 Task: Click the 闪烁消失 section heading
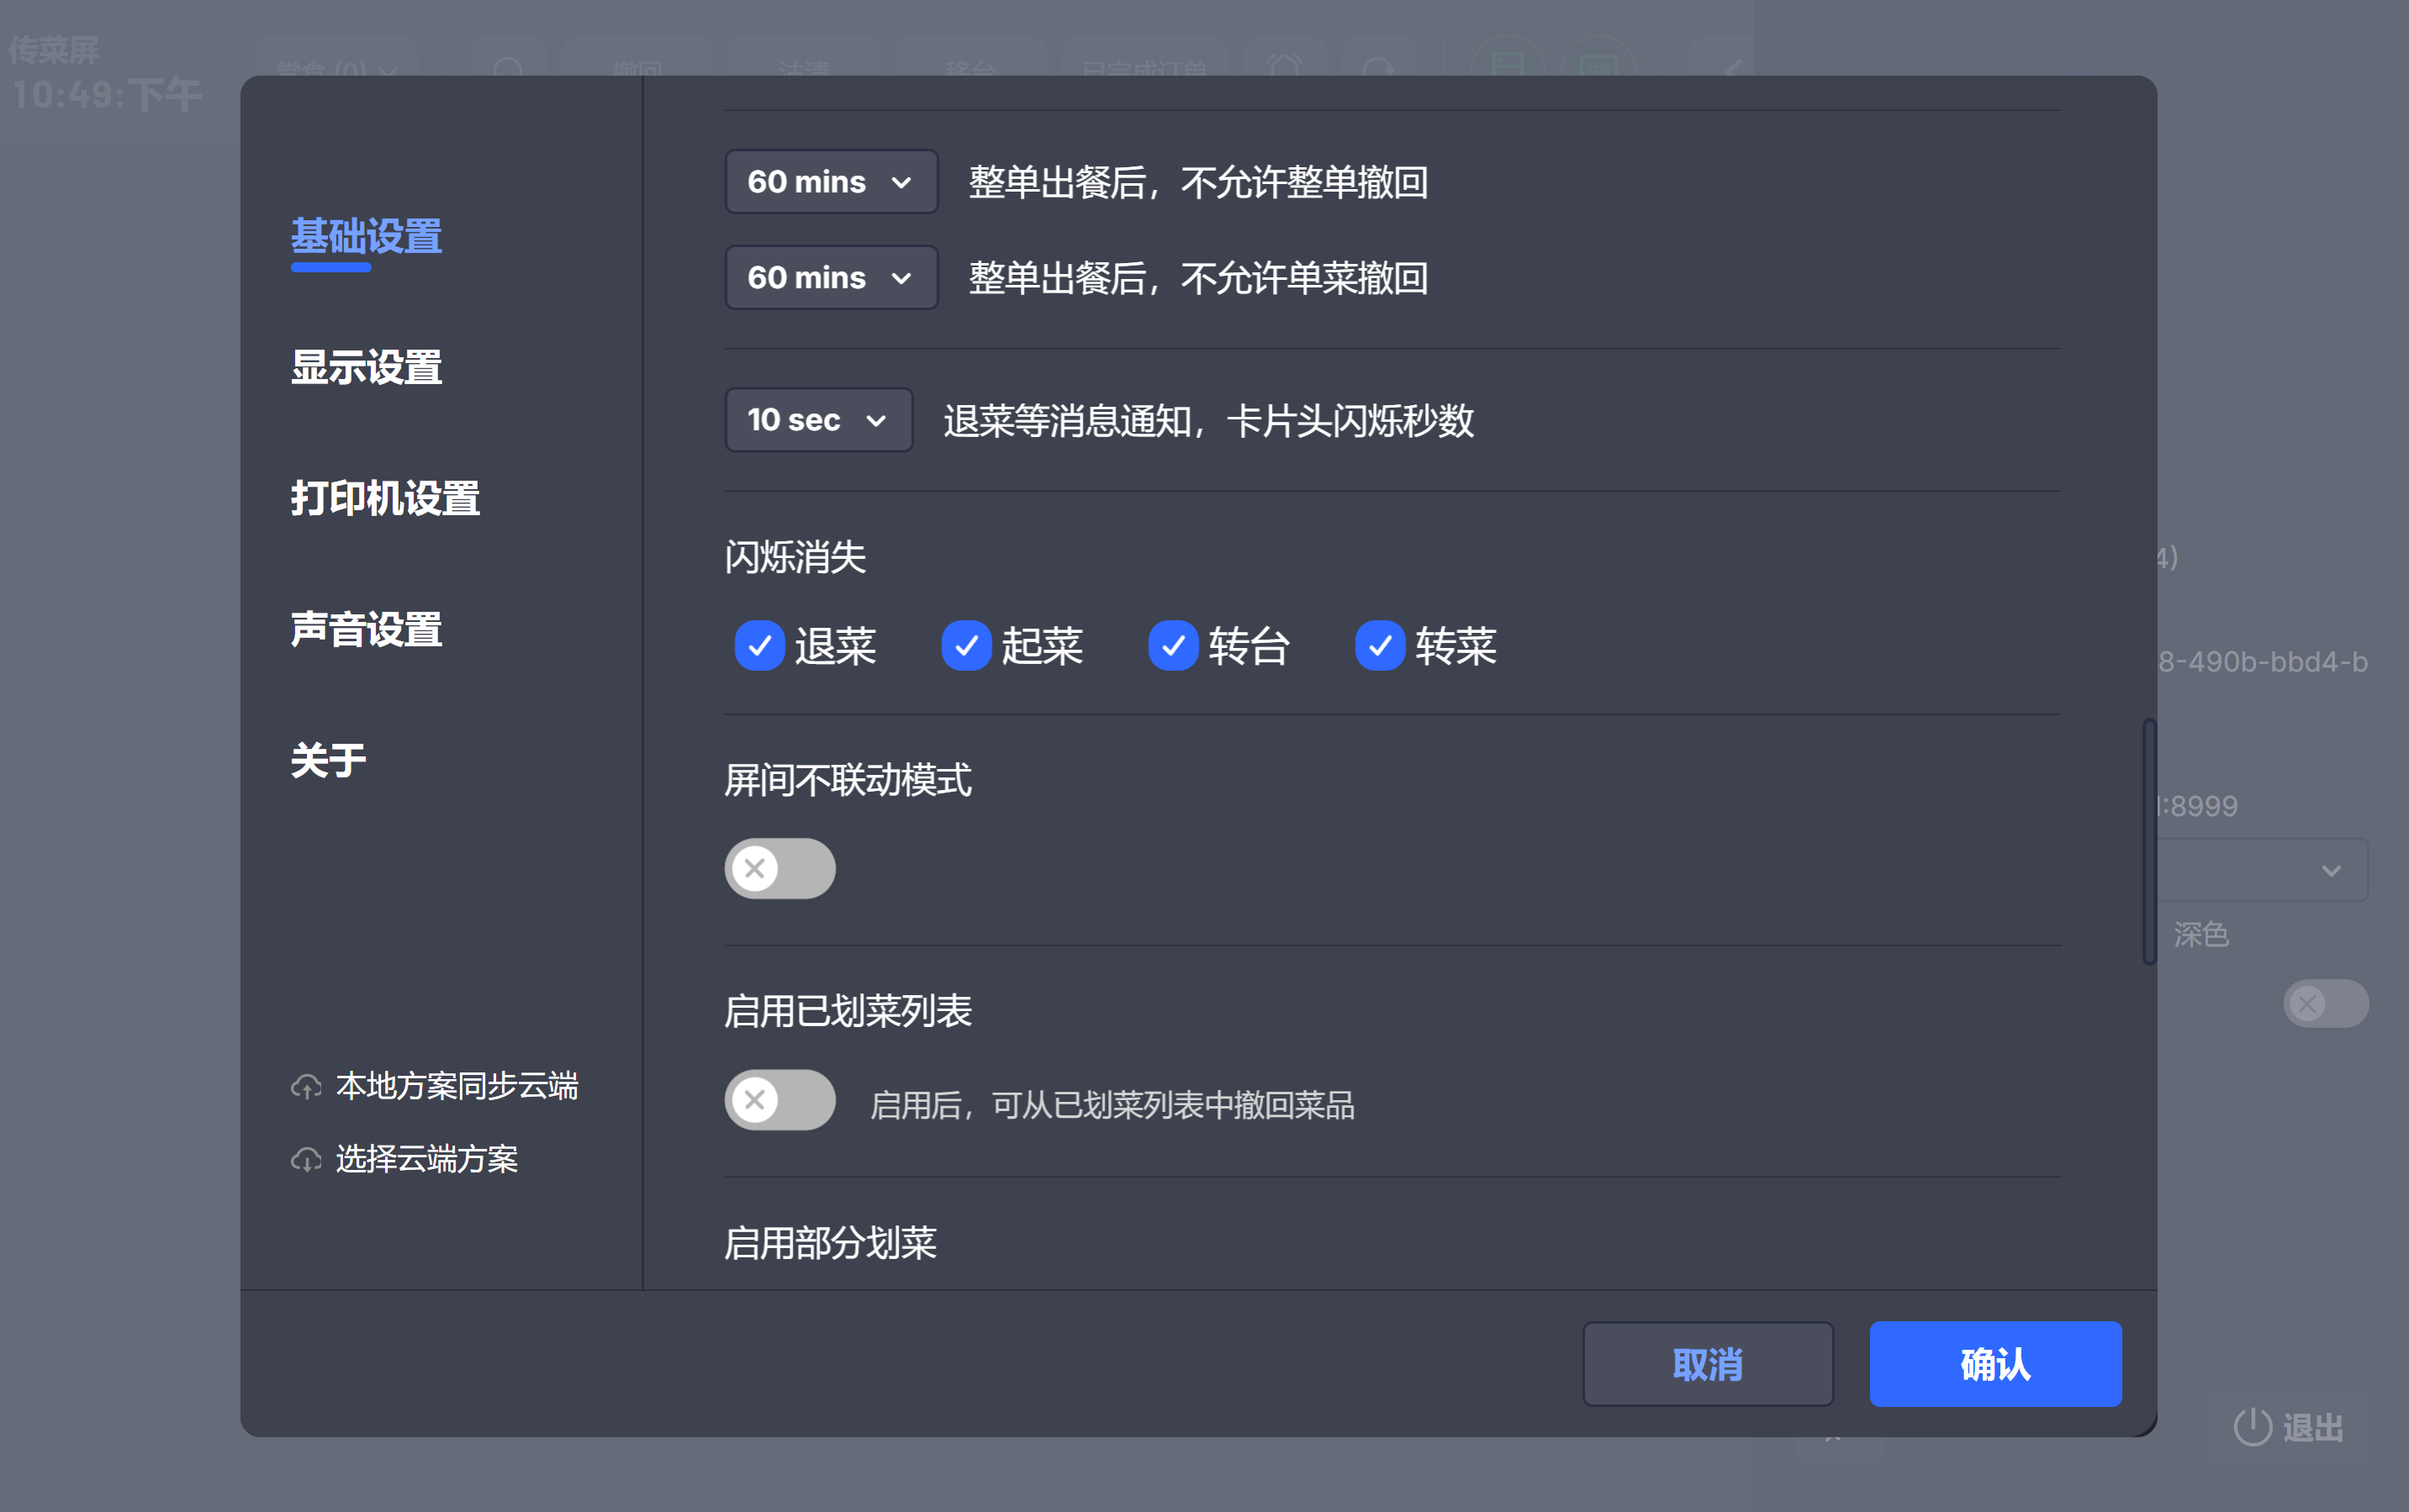coord(795,558)
